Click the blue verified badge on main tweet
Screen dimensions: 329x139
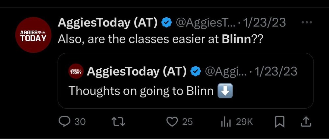167,23
